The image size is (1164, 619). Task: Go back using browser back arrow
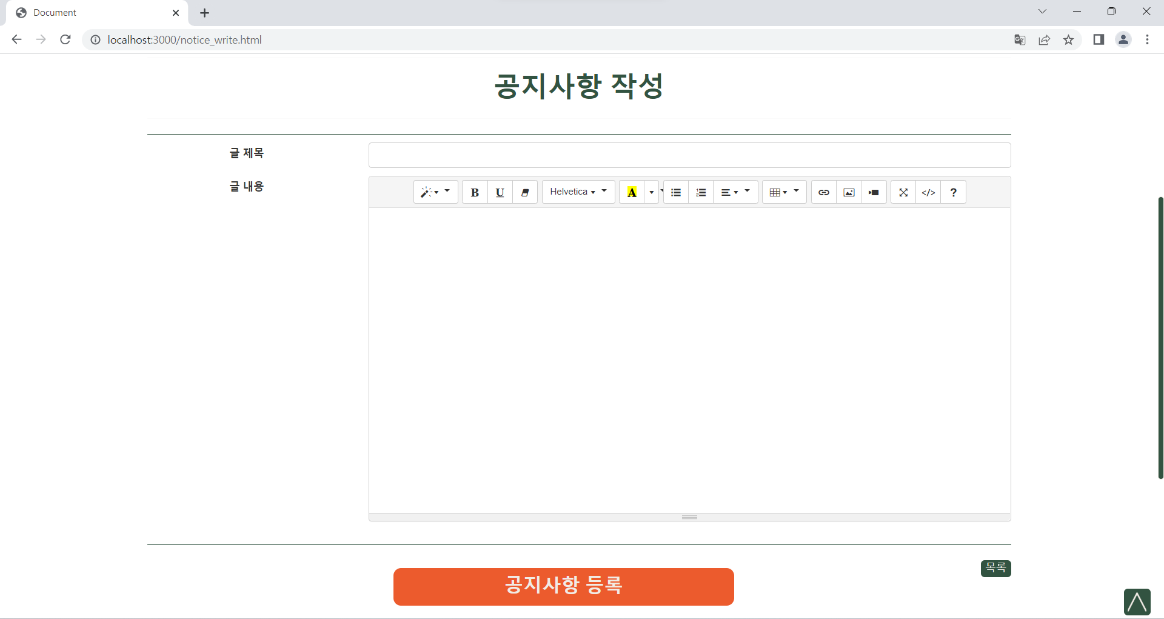click(x=16, y=39)
